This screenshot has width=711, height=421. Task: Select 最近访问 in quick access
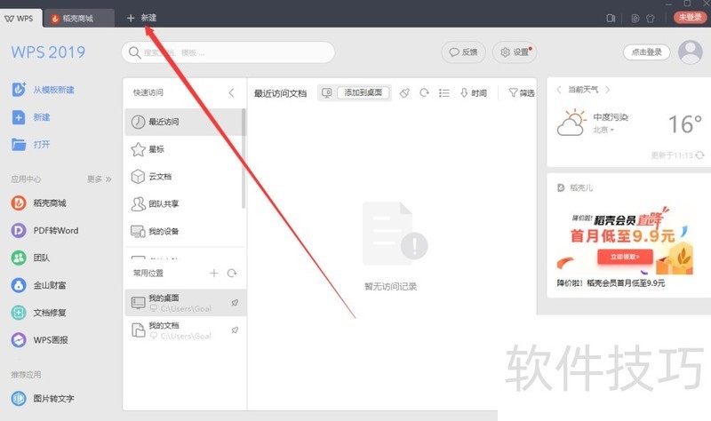click(x=183, y=122)
